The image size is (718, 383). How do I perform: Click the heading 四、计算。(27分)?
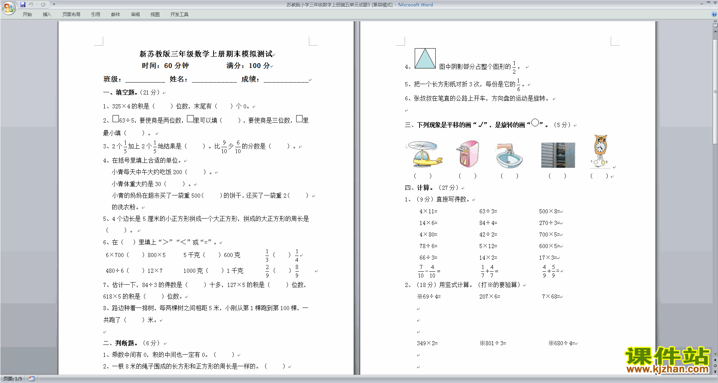pos(433,188)
